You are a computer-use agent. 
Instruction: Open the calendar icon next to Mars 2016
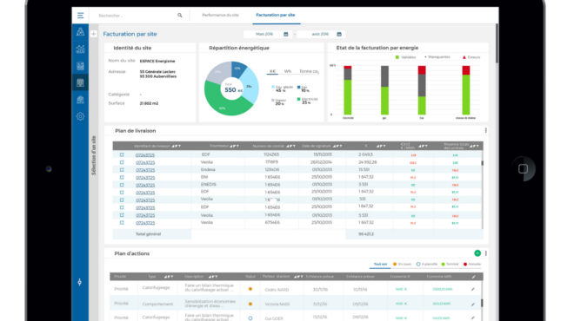[286, 35]
